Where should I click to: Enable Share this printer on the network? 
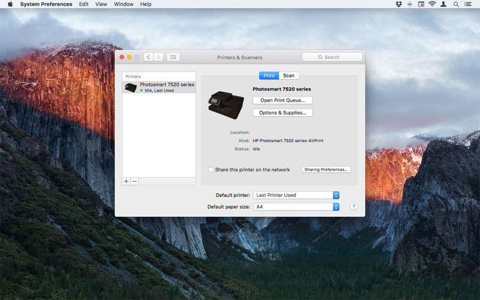[211, 170]
